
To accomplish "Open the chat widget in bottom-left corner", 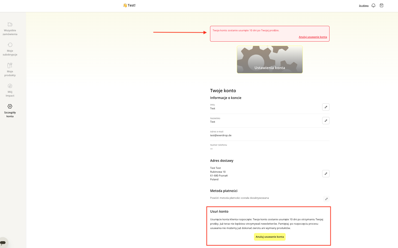I will [x=3, y=243].
